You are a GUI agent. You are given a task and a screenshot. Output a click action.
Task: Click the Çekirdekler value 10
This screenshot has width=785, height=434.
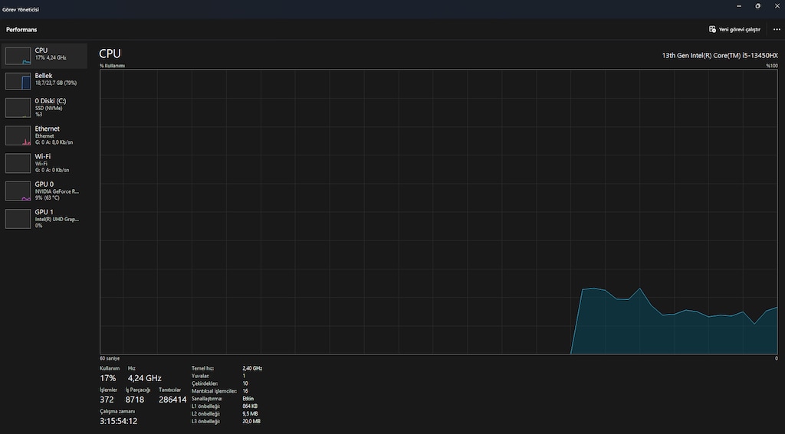[x=245, y=383]
